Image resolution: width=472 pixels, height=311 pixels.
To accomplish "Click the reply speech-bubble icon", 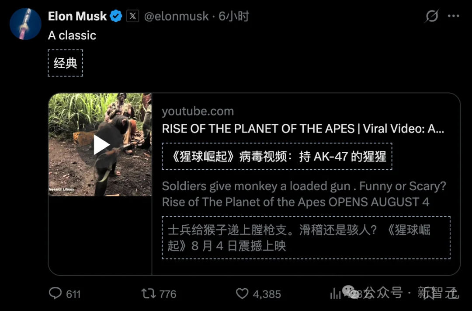I will [x=56, y=294].
